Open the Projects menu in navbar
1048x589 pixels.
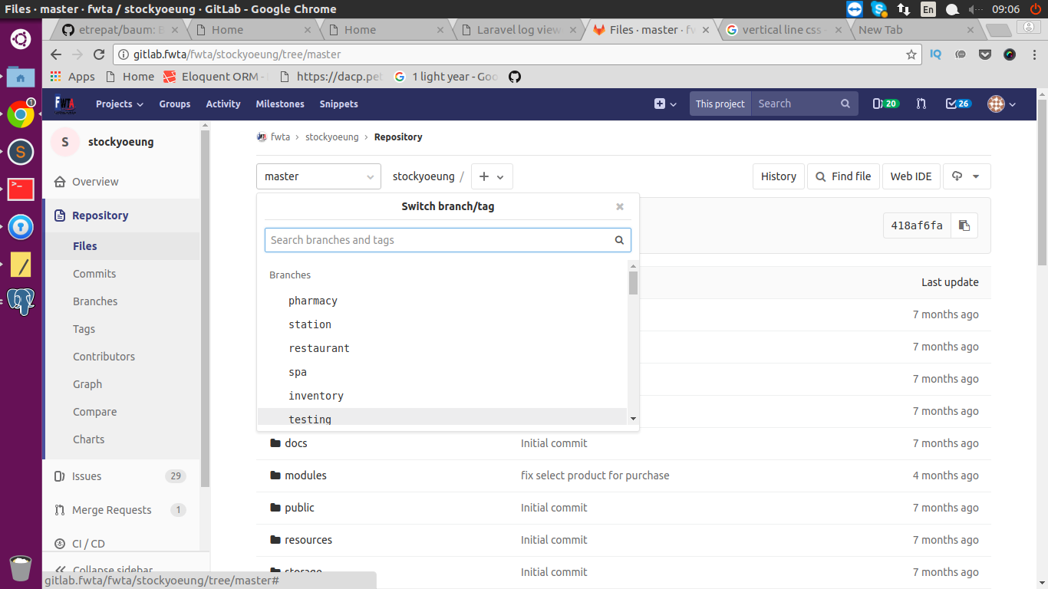[119, 104]
